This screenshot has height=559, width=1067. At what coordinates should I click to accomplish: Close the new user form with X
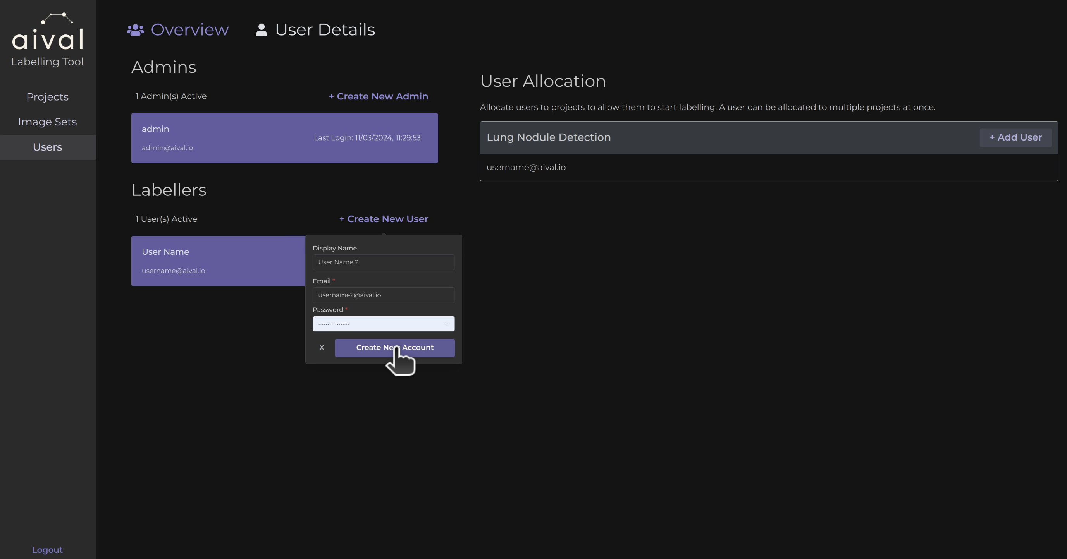tap(322, 348)
